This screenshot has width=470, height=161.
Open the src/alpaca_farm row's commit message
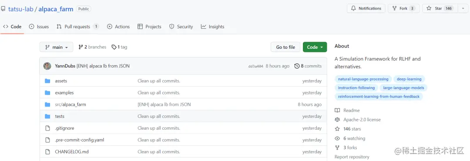[x=164, y=104]
